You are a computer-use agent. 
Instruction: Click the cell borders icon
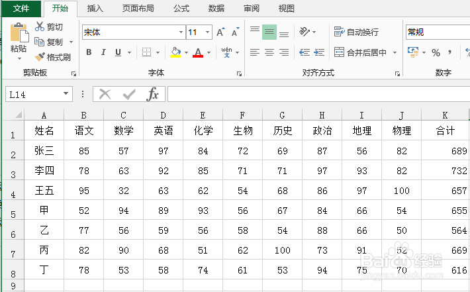click(146, 52)
